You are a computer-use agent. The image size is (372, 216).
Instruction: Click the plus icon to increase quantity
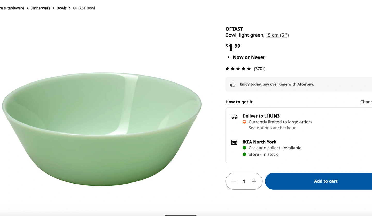click(254, 181)
